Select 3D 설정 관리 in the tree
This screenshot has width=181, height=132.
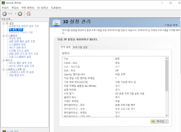16,29
